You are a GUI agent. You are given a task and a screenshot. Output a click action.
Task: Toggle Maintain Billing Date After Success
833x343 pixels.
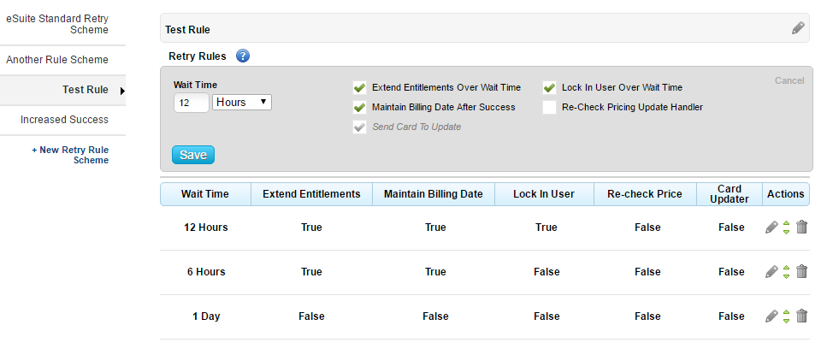pos(359,107)
